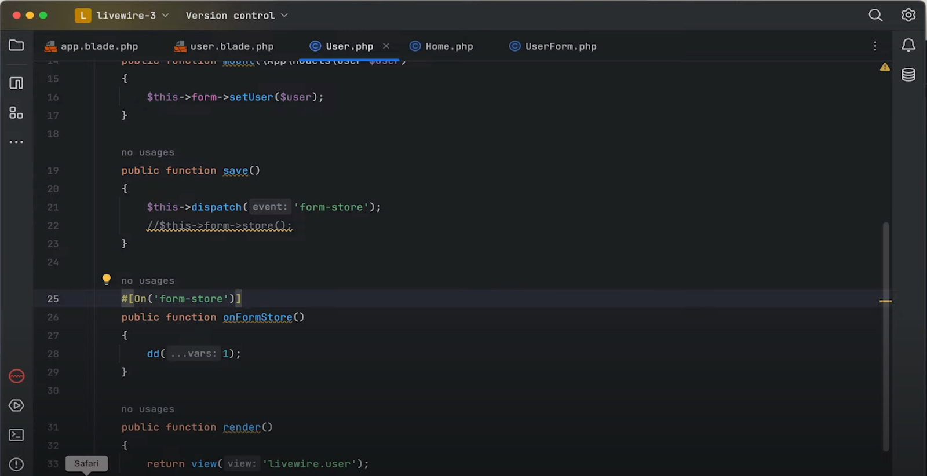
Task: Open the editor tabs options menu
Action: (x=875, y=46)
